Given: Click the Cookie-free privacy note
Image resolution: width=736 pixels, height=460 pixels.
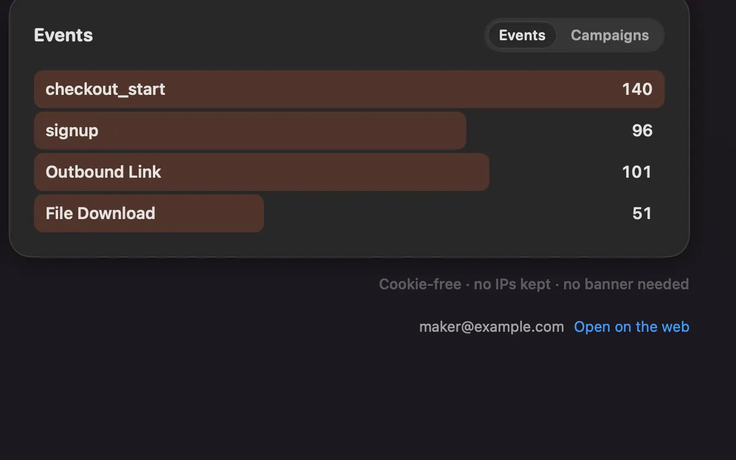Looking at the screenshot, I should tap(534, 284).
